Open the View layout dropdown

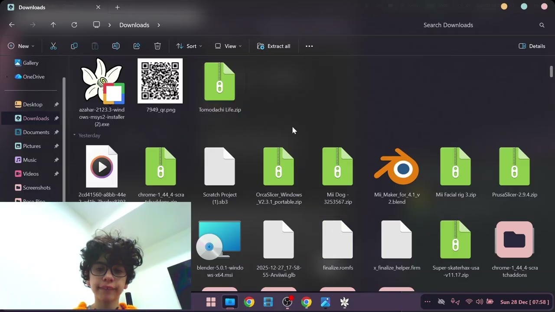[x=229, y=46]
